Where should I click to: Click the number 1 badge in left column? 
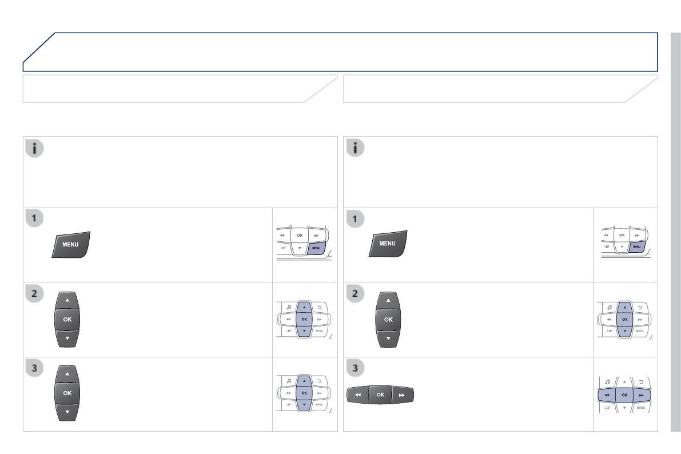(34, 218)
